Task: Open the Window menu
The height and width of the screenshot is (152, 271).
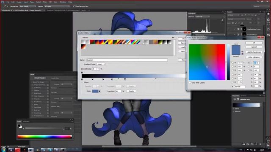Action: click(63, 2)
